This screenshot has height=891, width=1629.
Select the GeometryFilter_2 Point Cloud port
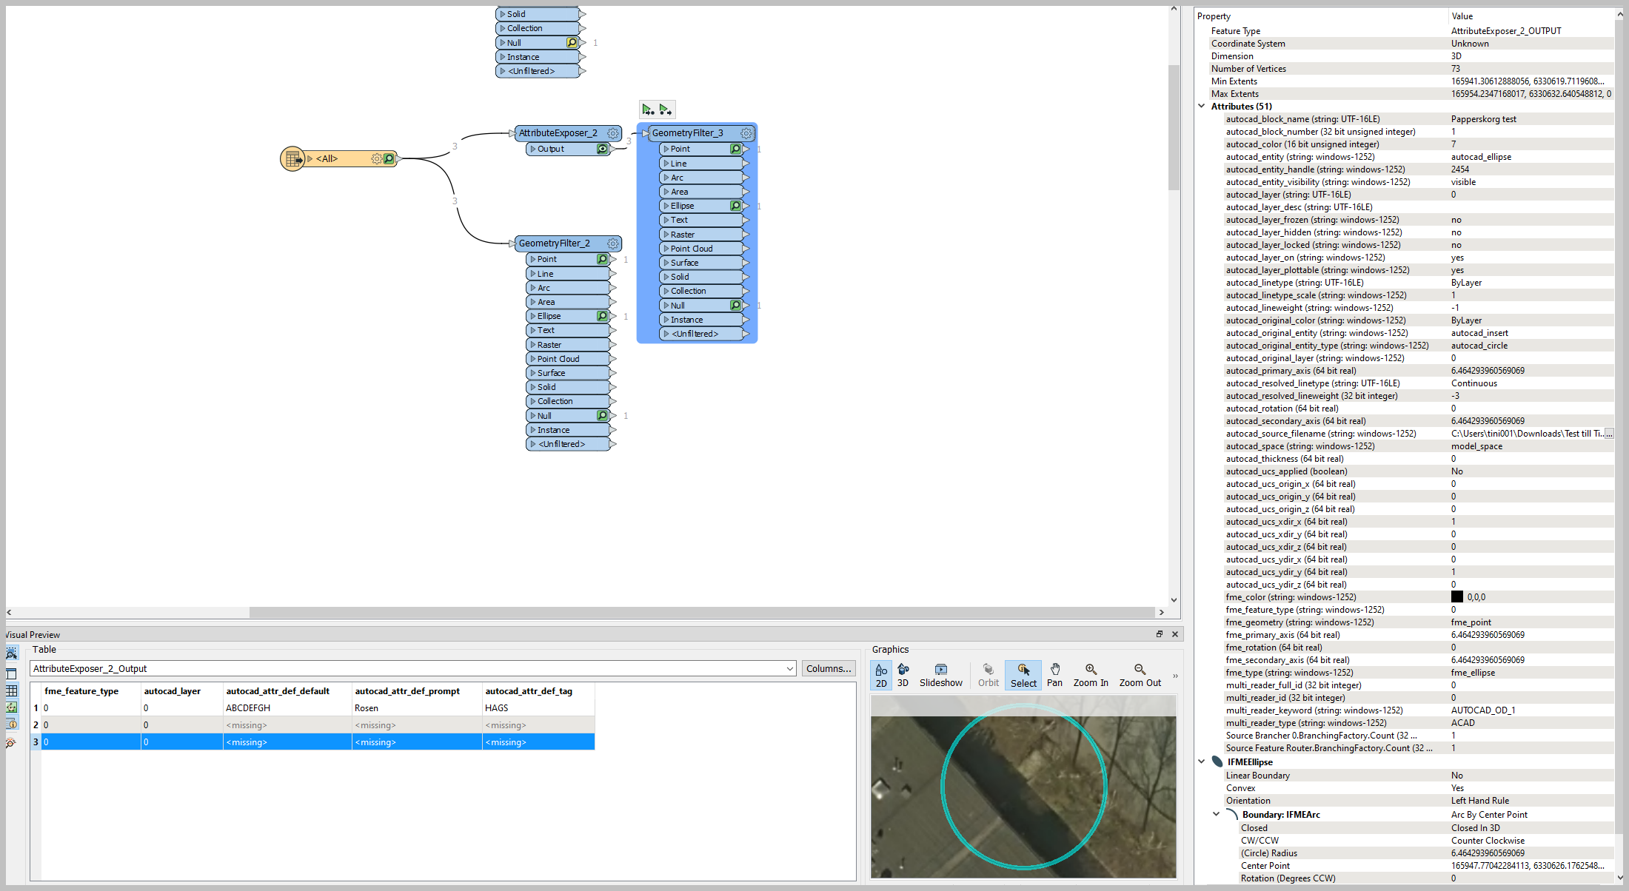coord(568,359)
